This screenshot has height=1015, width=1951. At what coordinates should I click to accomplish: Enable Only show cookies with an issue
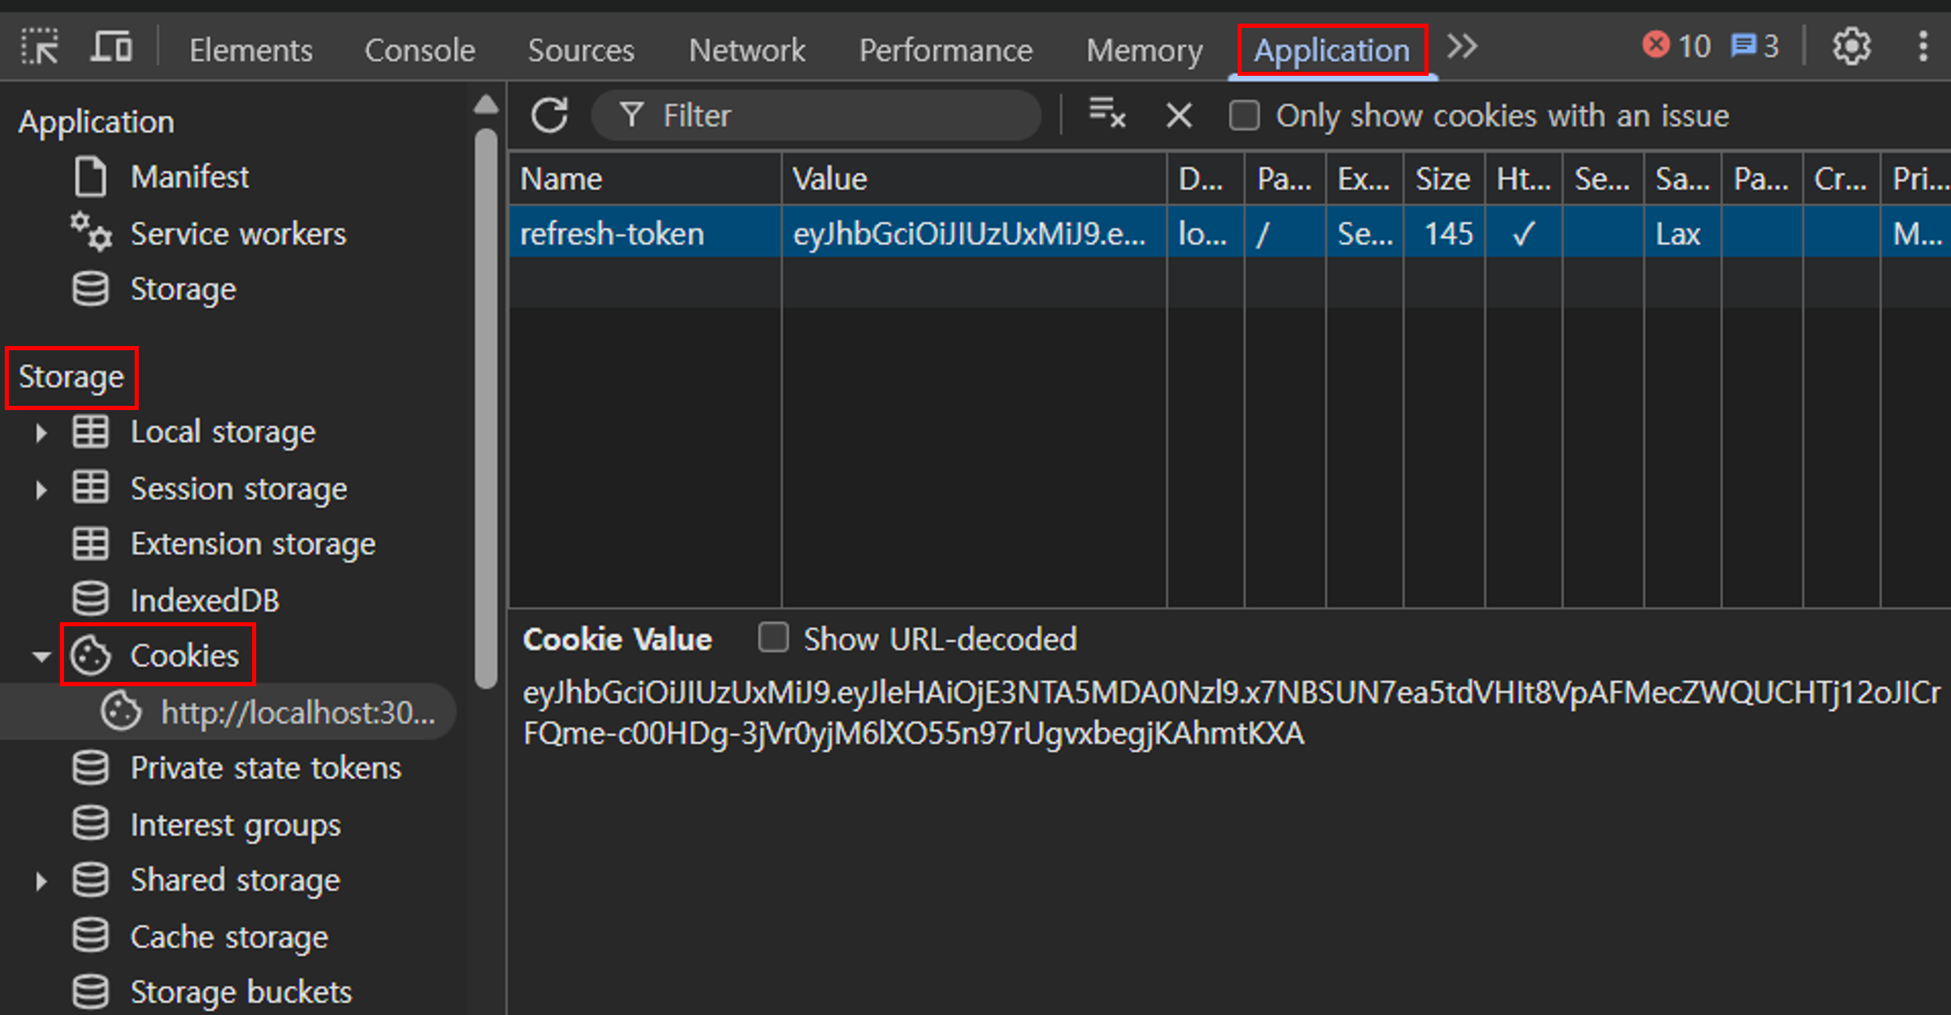tap(1244, 116)
